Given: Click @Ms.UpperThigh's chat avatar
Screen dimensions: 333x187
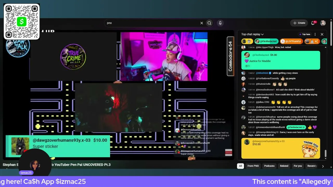Looking at the screenshot, I should pos(244,47).
